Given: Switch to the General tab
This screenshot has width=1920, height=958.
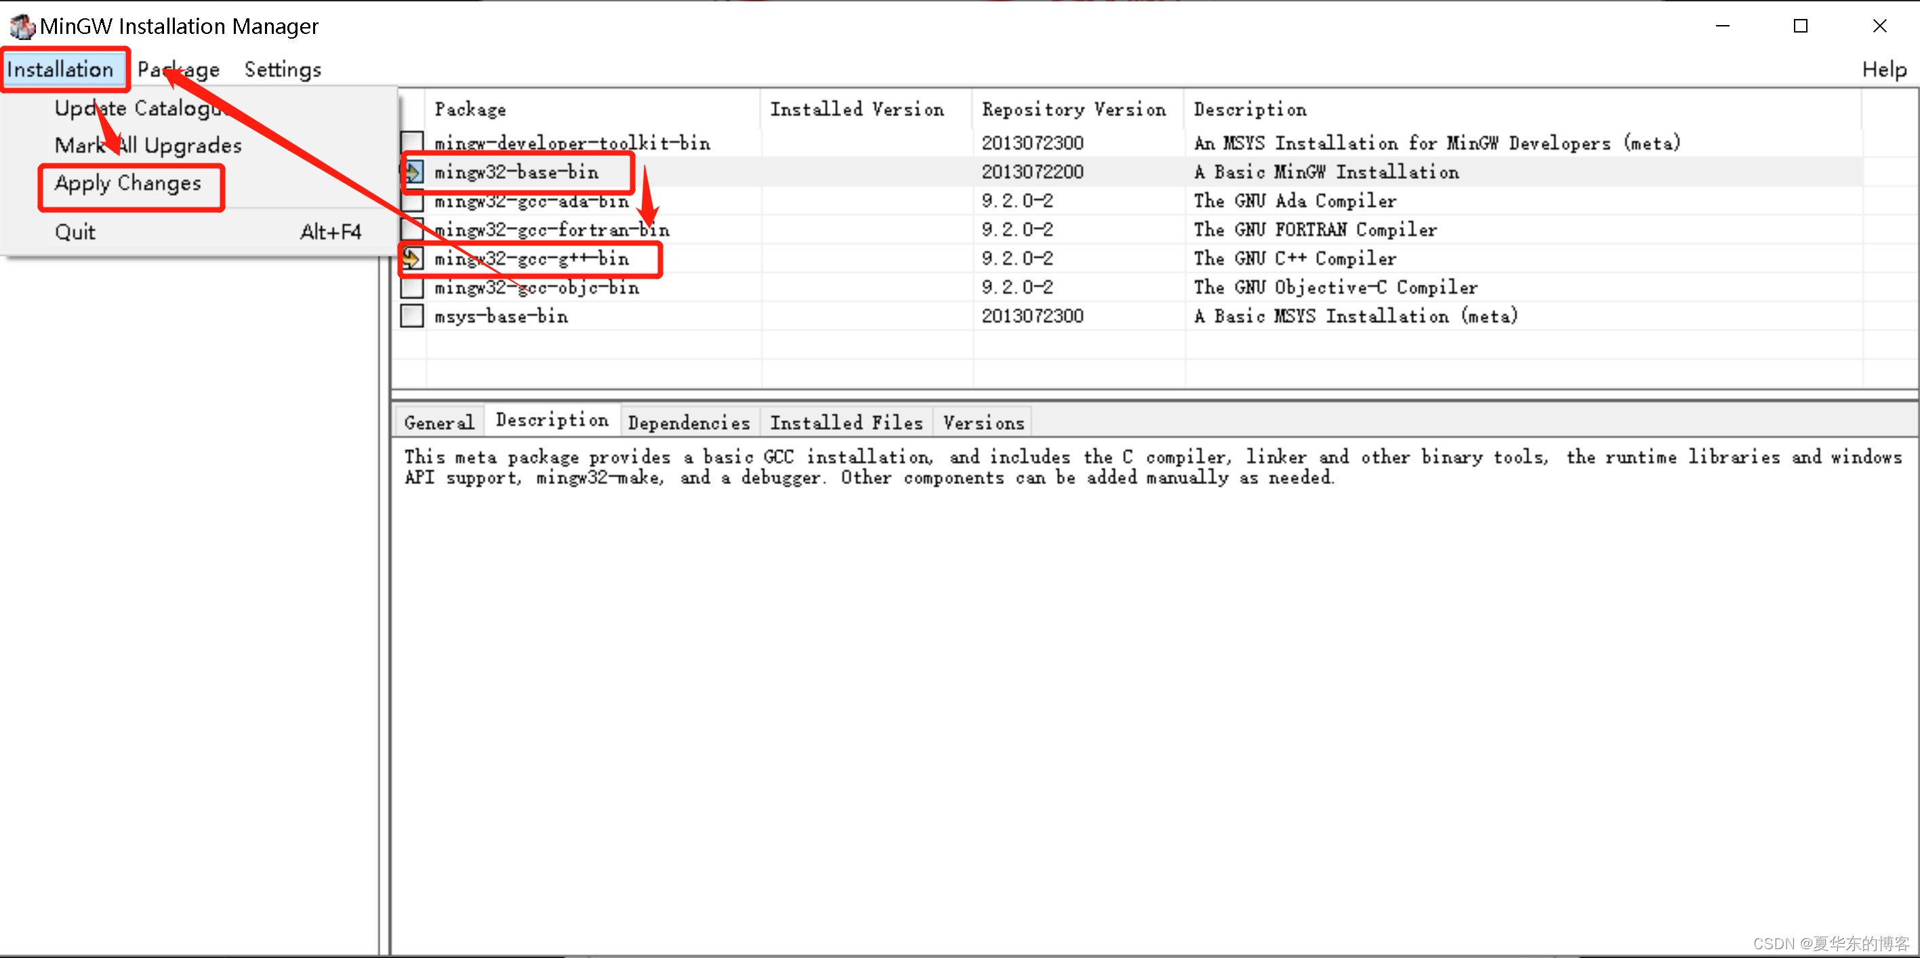Looking at the screenshot, I should click(x=438, y=422).
